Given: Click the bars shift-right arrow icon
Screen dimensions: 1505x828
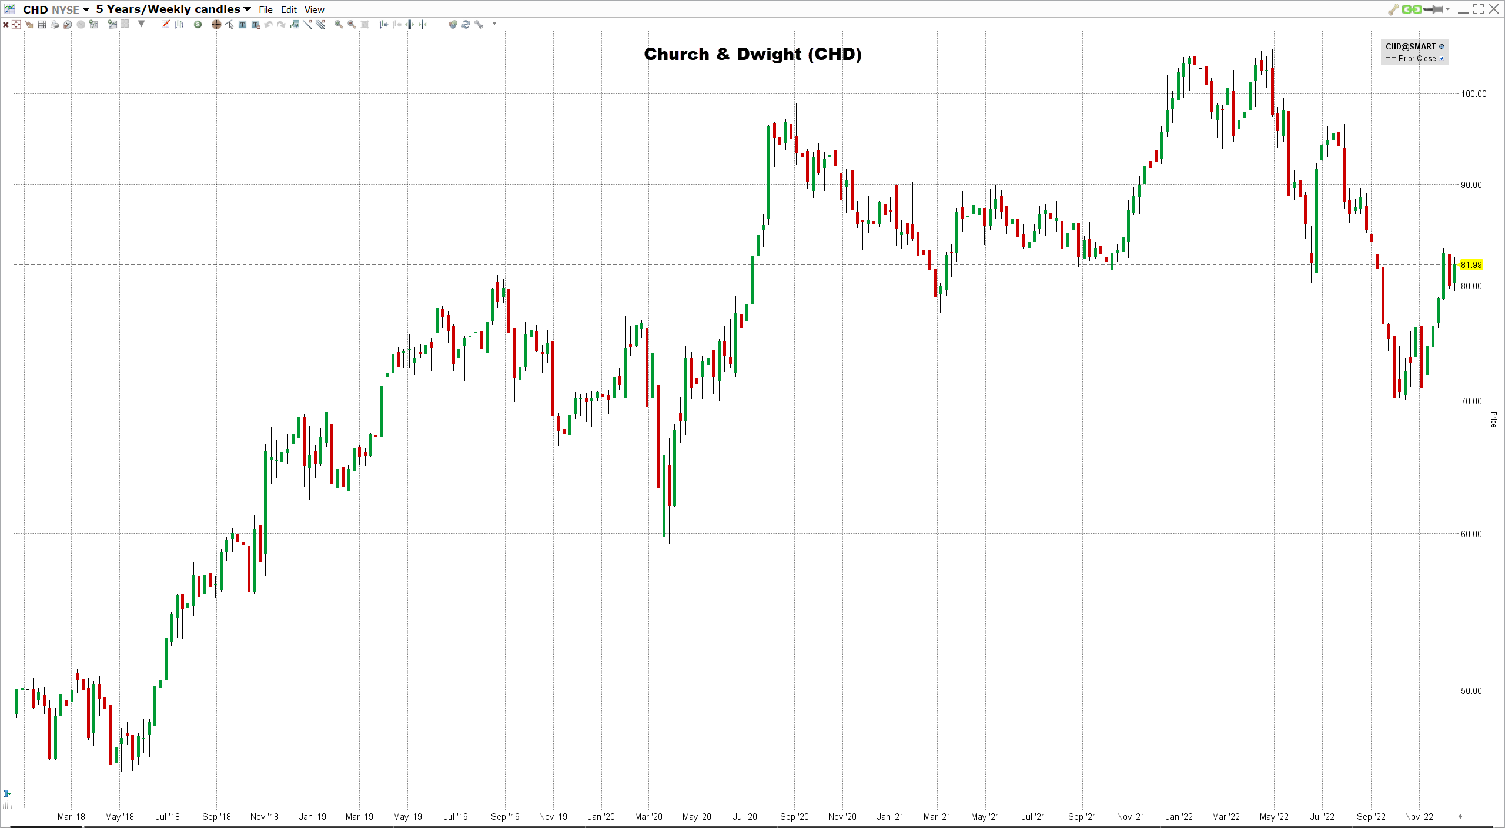Looking at the screenshot, I should [383, 24].
